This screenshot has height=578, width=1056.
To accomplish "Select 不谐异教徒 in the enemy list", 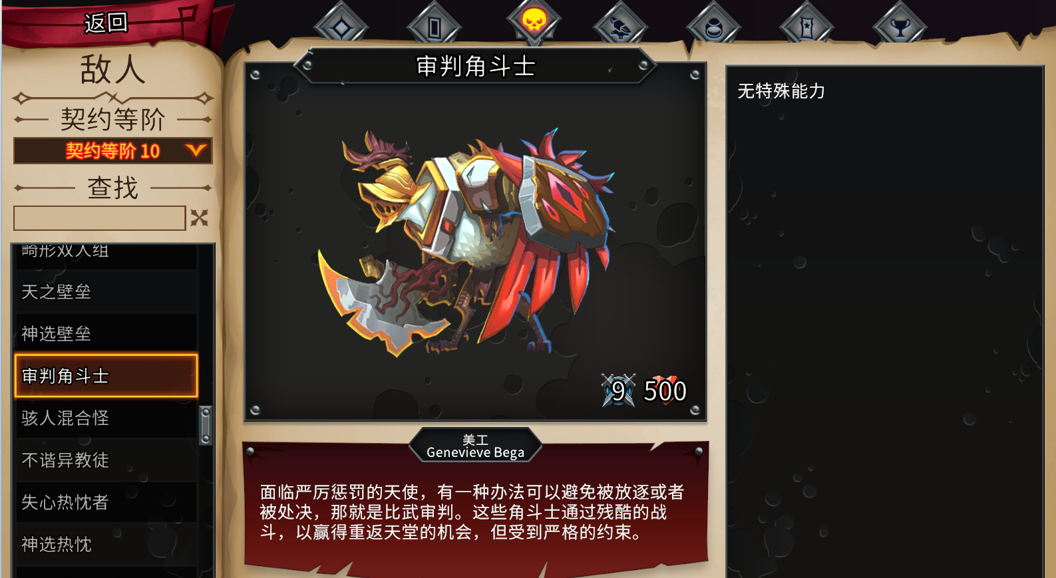I will click(106, 460).
